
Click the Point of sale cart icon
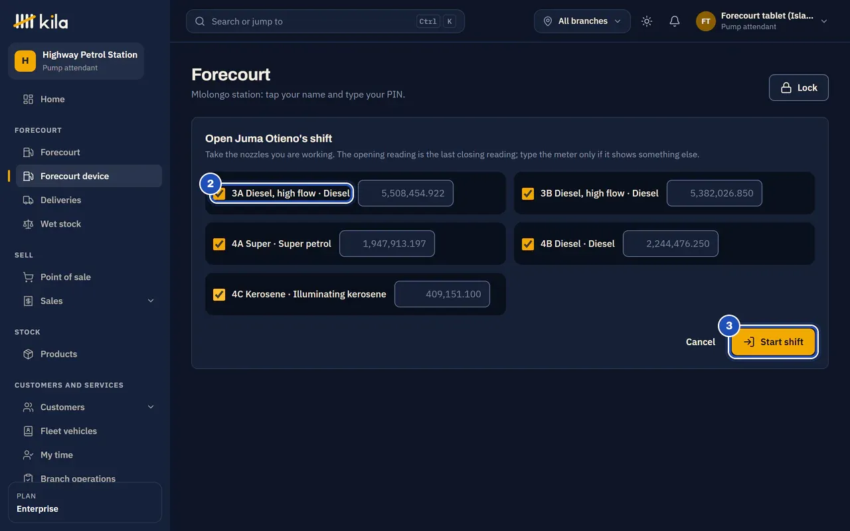(x=28, y=277)
